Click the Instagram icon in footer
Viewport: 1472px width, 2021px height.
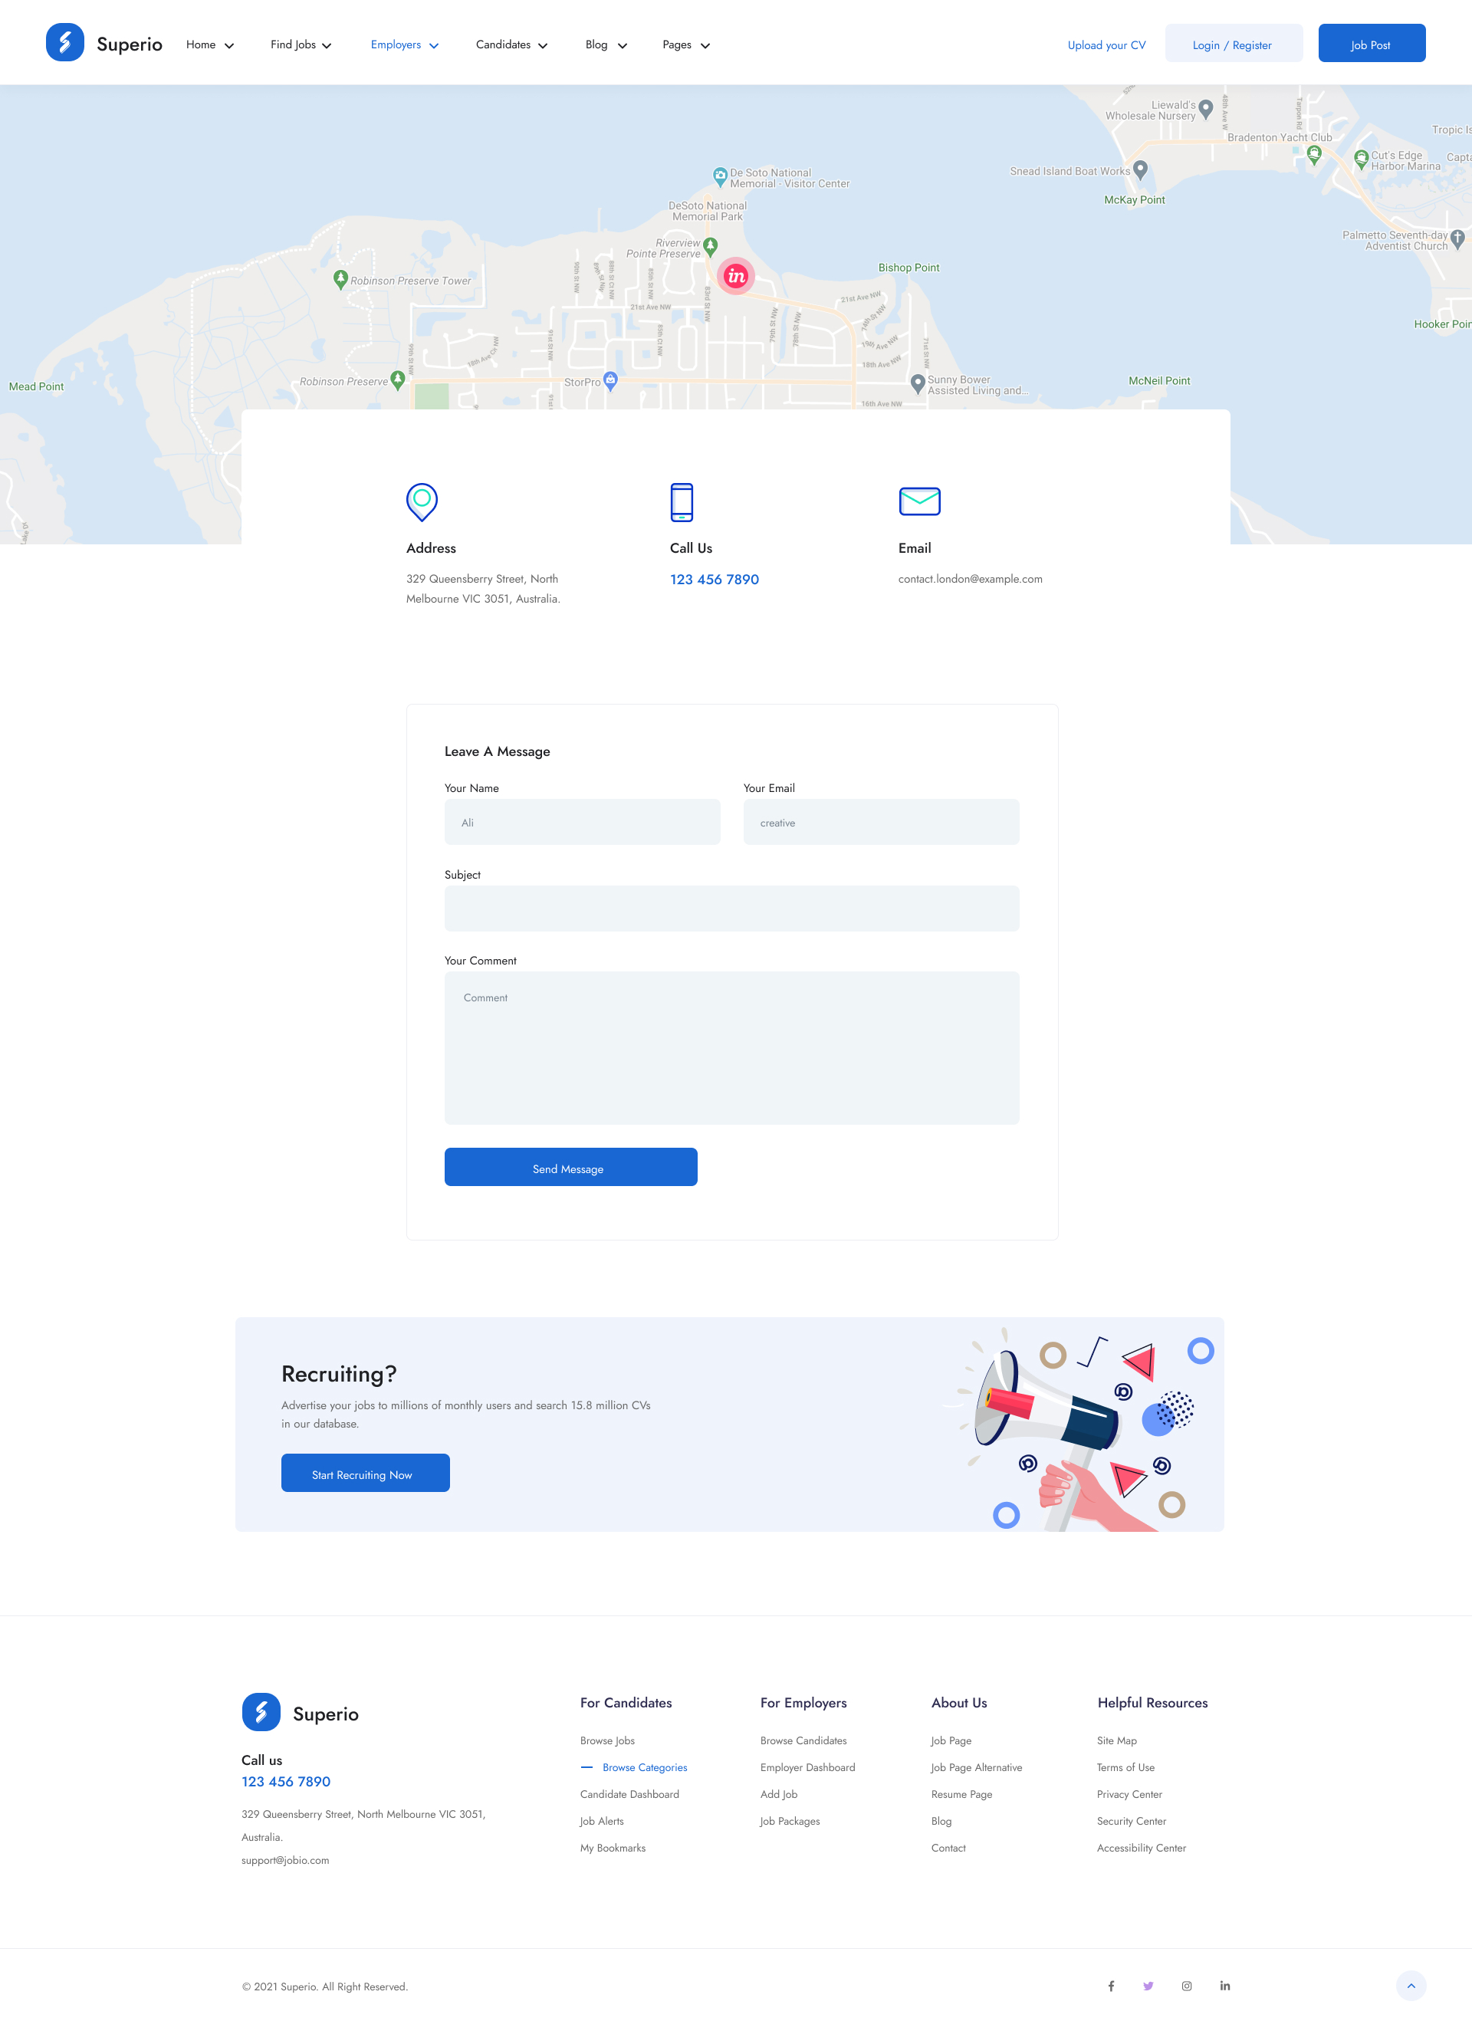1186,1986
